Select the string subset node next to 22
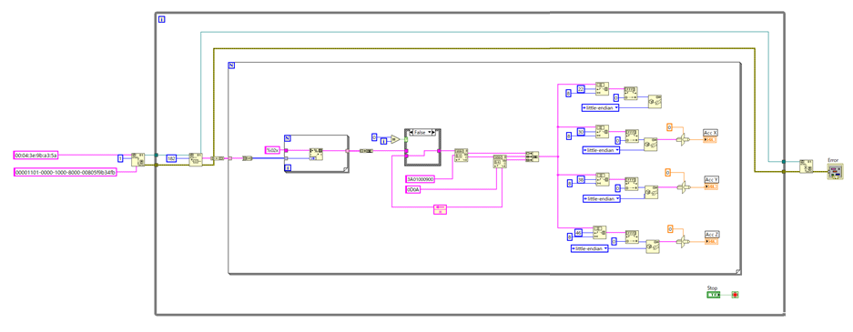Image resolution: width=853 pixels, height=332 pixels. click(602, 88)
